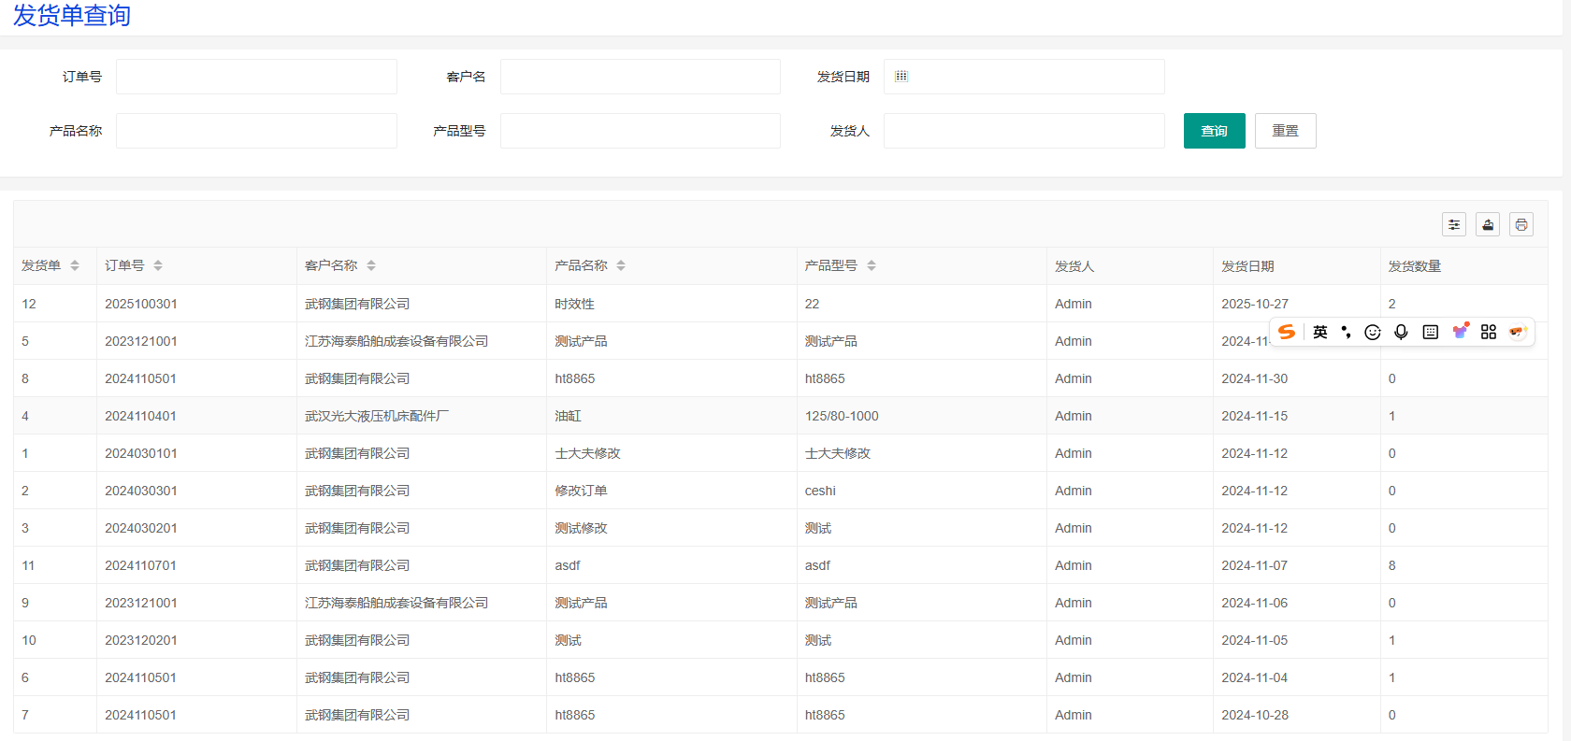Open the column filter settings icon
Image resolution: width=1571 pixels, height=741 pixels.
pyautogui.click(x=1454, y=224)
